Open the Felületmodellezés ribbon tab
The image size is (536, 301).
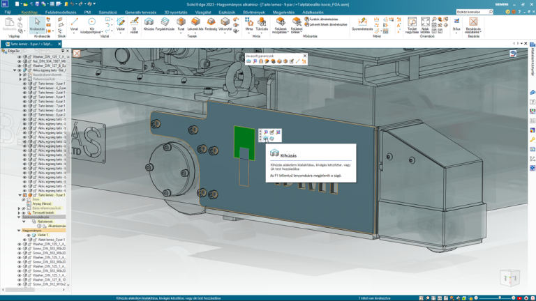[61, 13]
